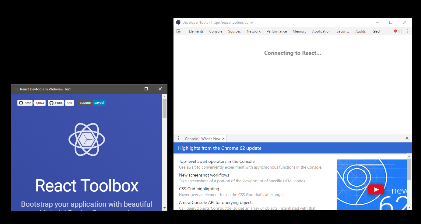Screen dimensions: 421x224
Task: Click the webview scrollbar up arrow
Action: pyautogui.click(x=165, y=96)
